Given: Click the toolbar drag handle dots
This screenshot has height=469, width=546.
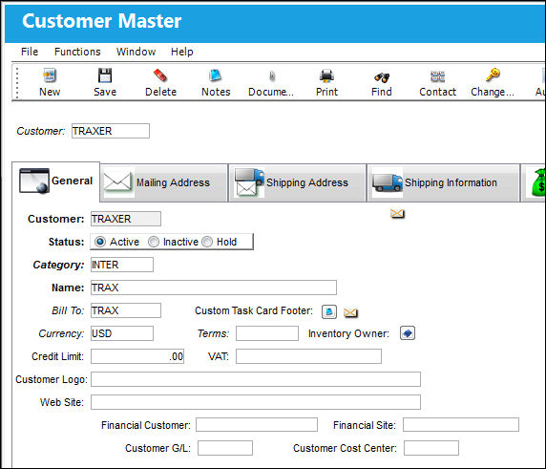Looking at the screenshot, I should click(x=17, y=82).
